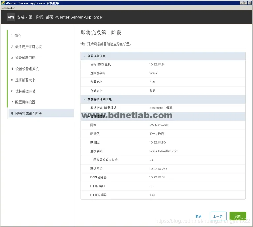
Task: Go to step 6 选择数据存储
Action: tap(23, 91)
